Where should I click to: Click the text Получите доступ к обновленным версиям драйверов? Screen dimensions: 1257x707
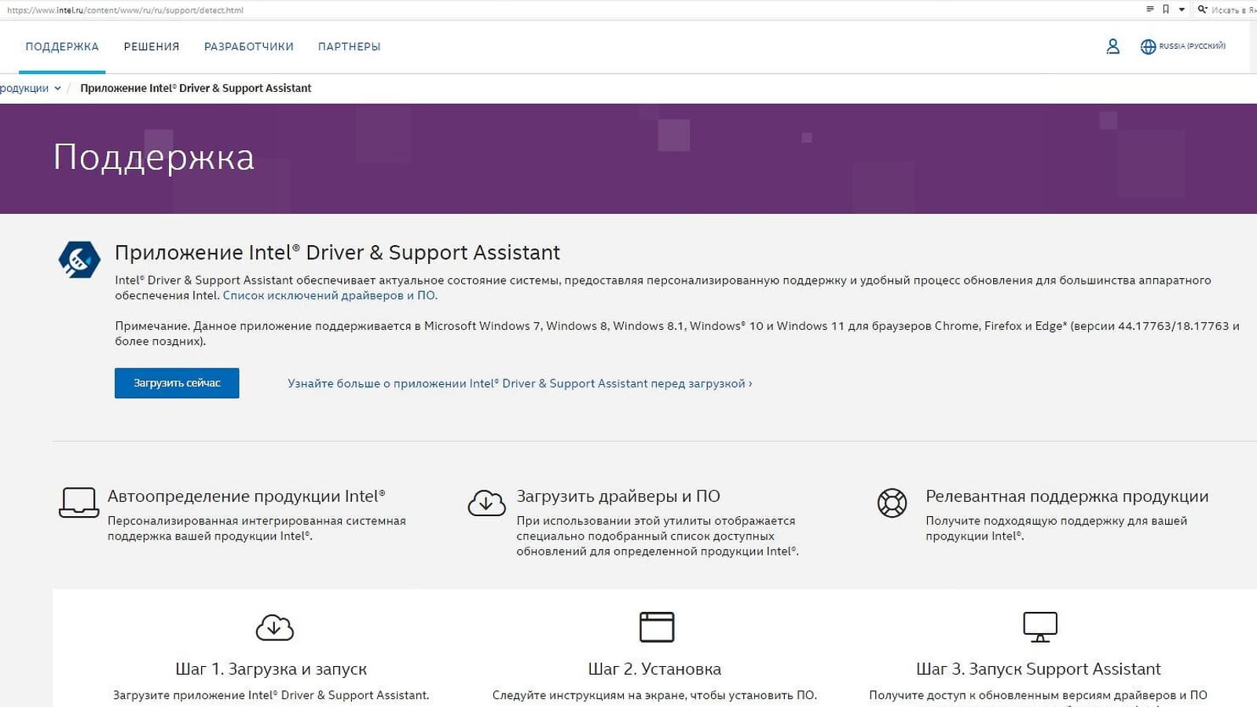[1039, 695]
